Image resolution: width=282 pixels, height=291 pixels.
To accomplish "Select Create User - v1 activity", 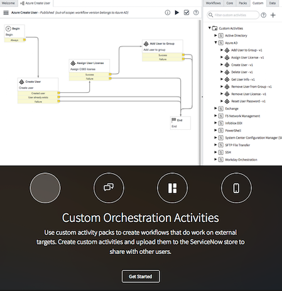I will pyautogui.click(x=242, y=65).
